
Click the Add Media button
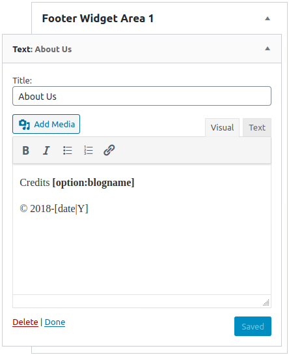coord(46,124)
